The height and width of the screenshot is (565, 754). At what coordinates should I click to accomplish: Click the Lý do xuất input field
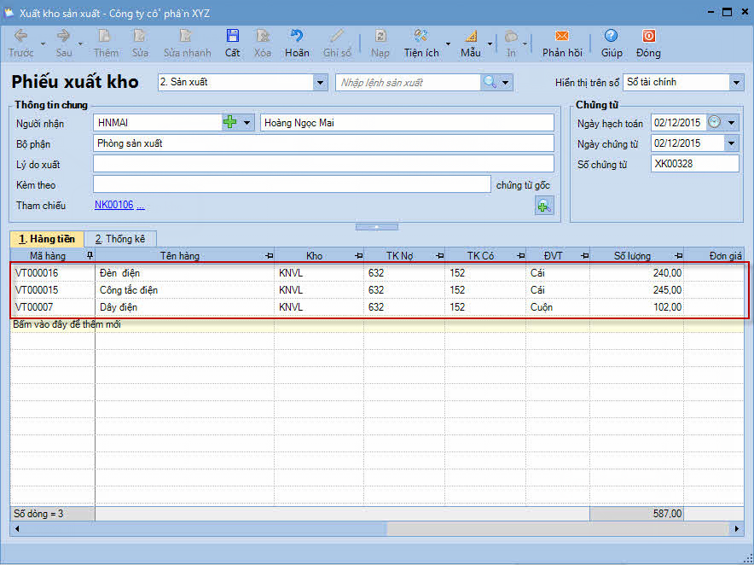point(323,164)
